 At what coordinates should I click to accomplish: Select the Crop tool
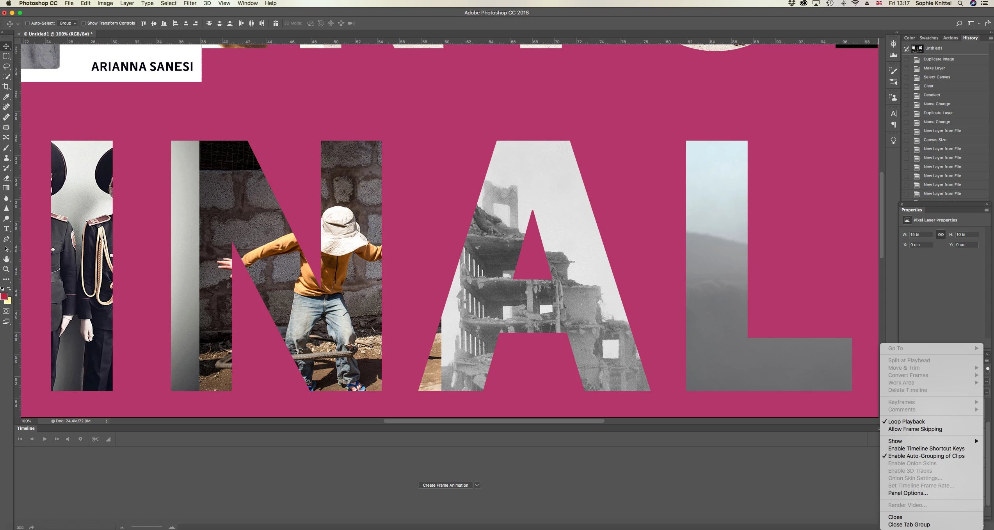6,87
